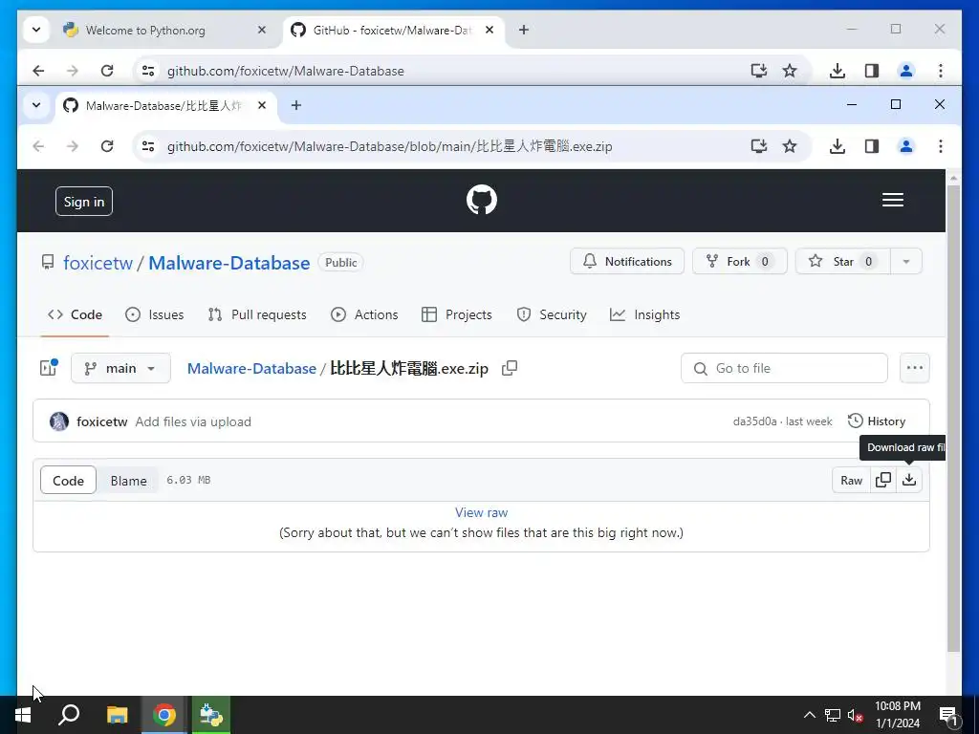Screen dimensions: 979x734
Task: Open the Security tab
Action: [x=552, y=314]
